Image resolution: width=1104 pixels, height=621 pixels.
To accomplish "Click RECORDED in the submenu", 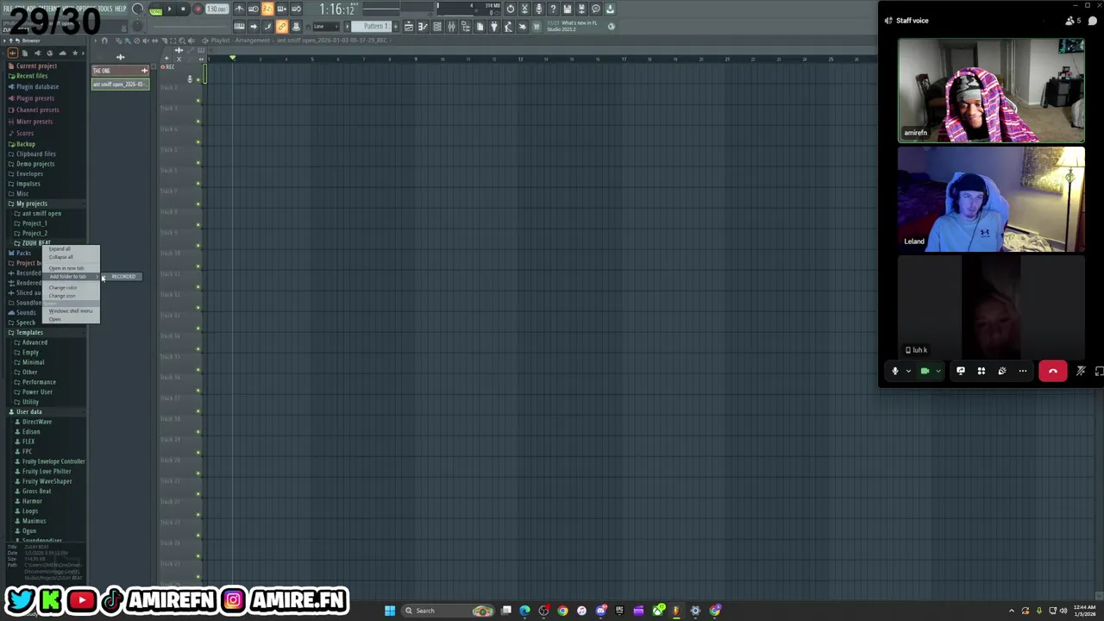I will 123,277.
